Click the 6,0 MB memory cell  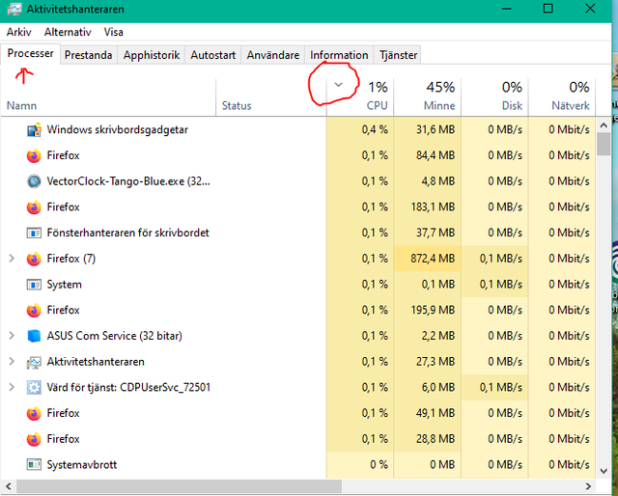[x=427, y=388]
